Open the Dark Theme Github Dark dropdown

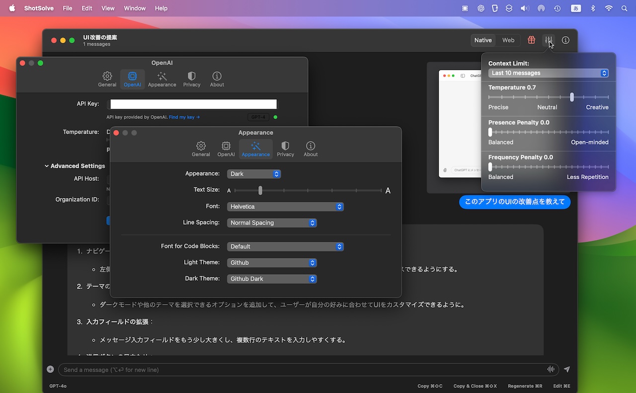coord(272,279)
